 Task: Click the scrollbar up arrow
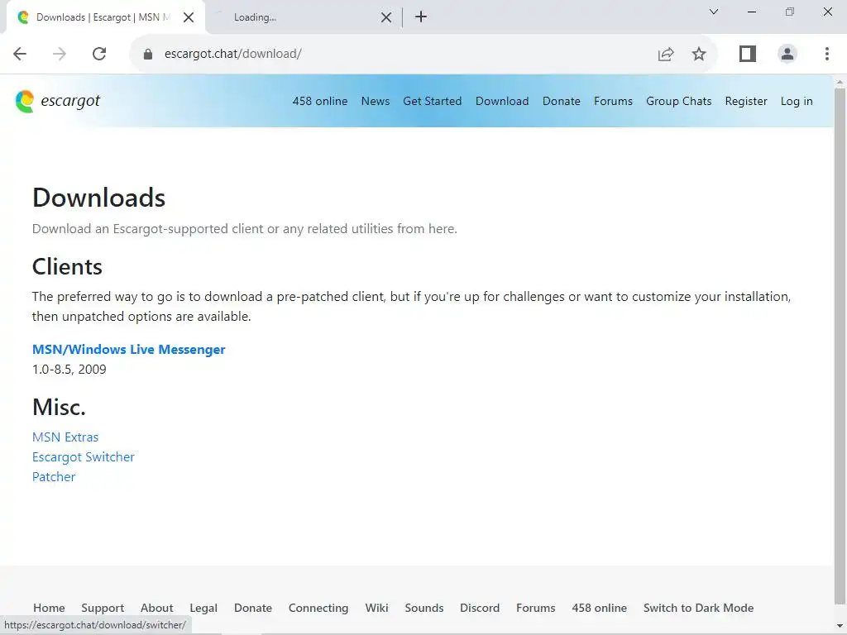point(840,82)
